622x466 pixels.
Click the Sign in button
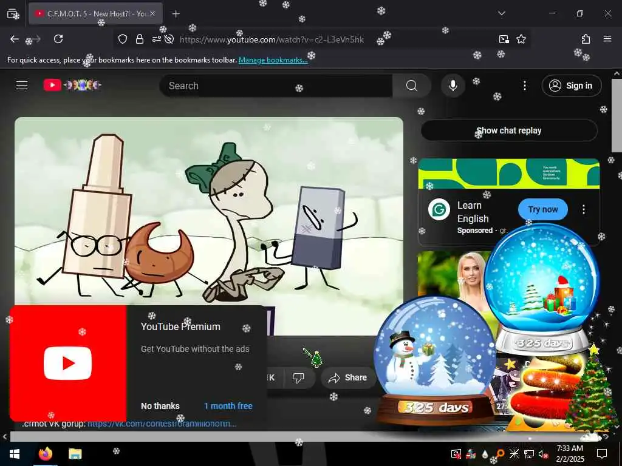[571, 86]
